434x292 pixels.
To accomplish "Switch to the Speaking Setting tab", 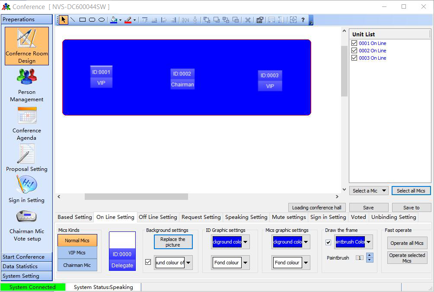I will pos(246,217).
